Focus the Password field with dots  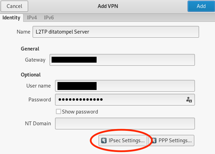125,100
